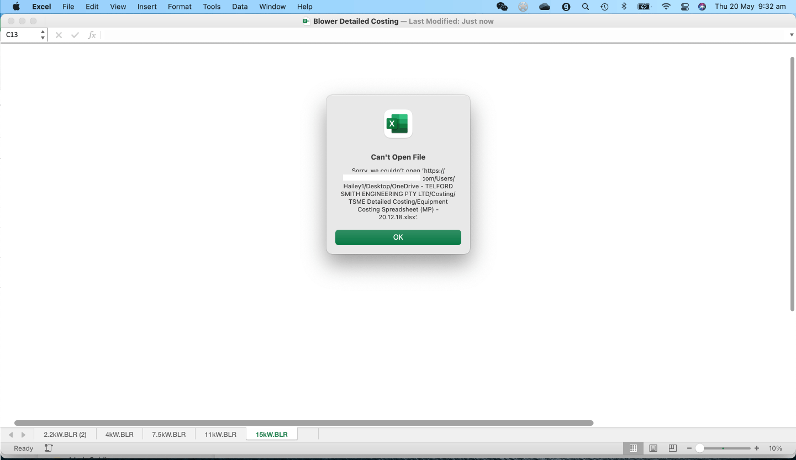Click the Siri icon in menu bar
The width and height of the screenshot is (796, 460).
click(702, 7)
